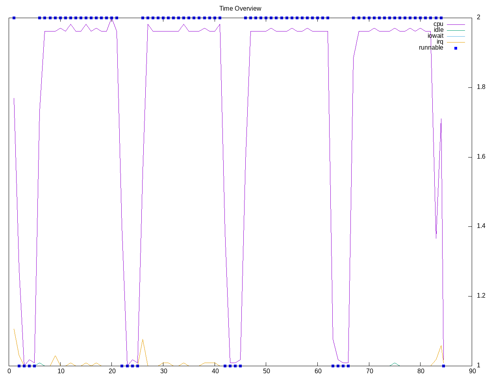Click the isolated top-left runnable square marker
The width and height of the screenshot is (504, 378).
point(14,18)
